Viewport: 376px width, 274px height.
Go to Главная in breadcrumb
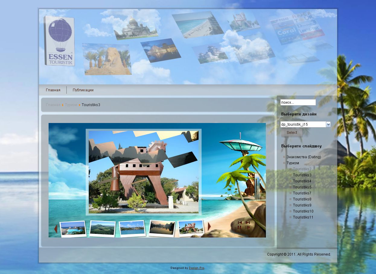click(x=53, y=105)
